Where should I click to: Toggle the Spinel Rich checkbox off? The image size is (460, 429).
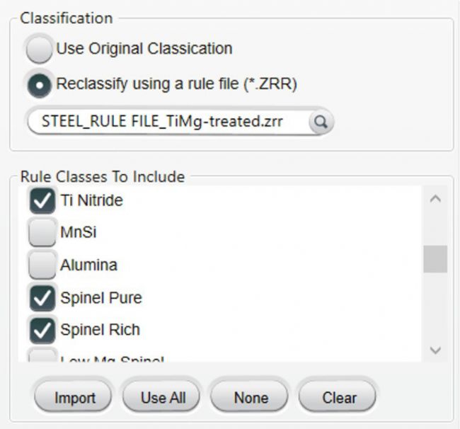point(42,330)
